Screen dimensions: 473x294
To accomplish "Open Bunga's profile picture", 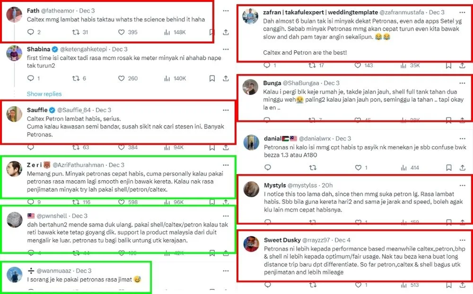I will (x=250, y=87).
